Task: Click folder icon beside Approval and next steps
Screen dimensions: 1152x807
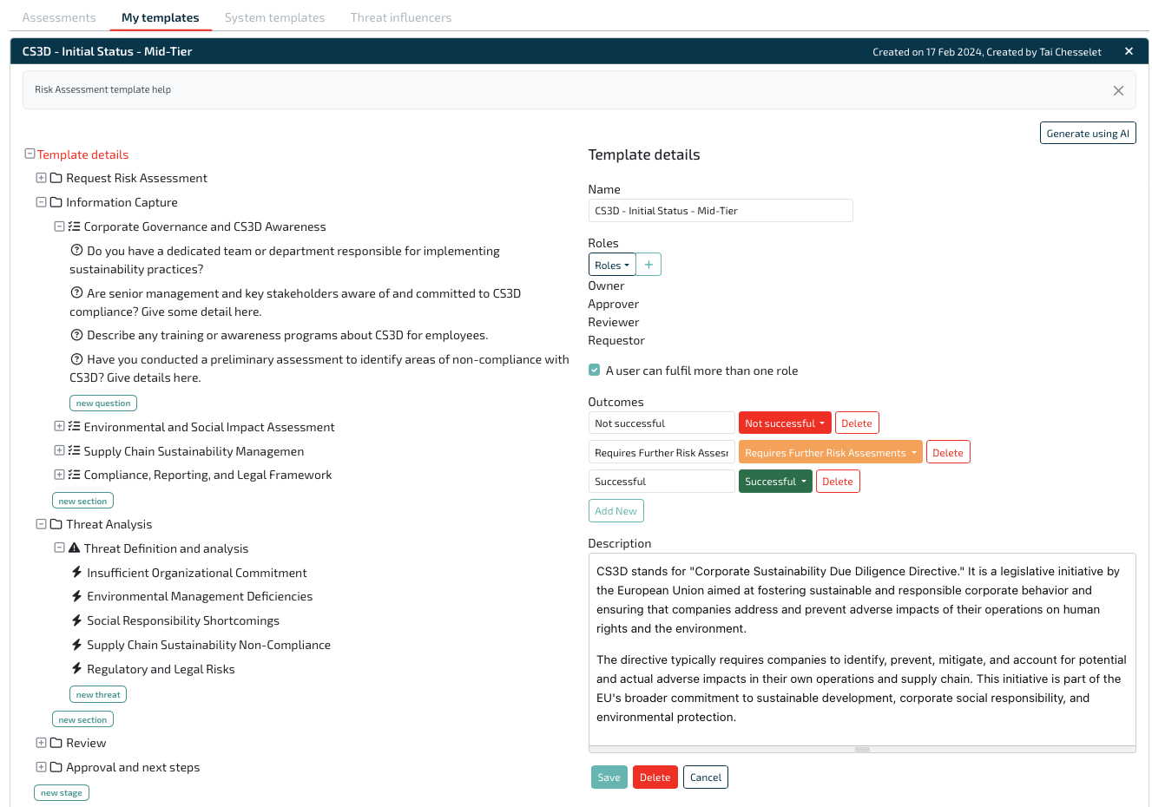Action: tap(56, 767)
